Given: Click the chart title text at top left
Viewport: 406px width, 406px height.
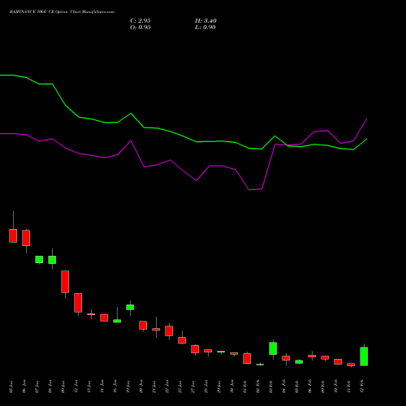Looking at the screenshot, I should pos(62,12).
